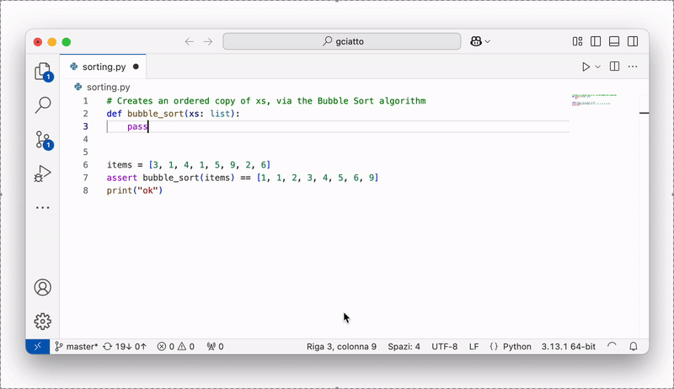Open the Search view icon
This screenshot has width=674, height=389.
(x=42, y=105)
